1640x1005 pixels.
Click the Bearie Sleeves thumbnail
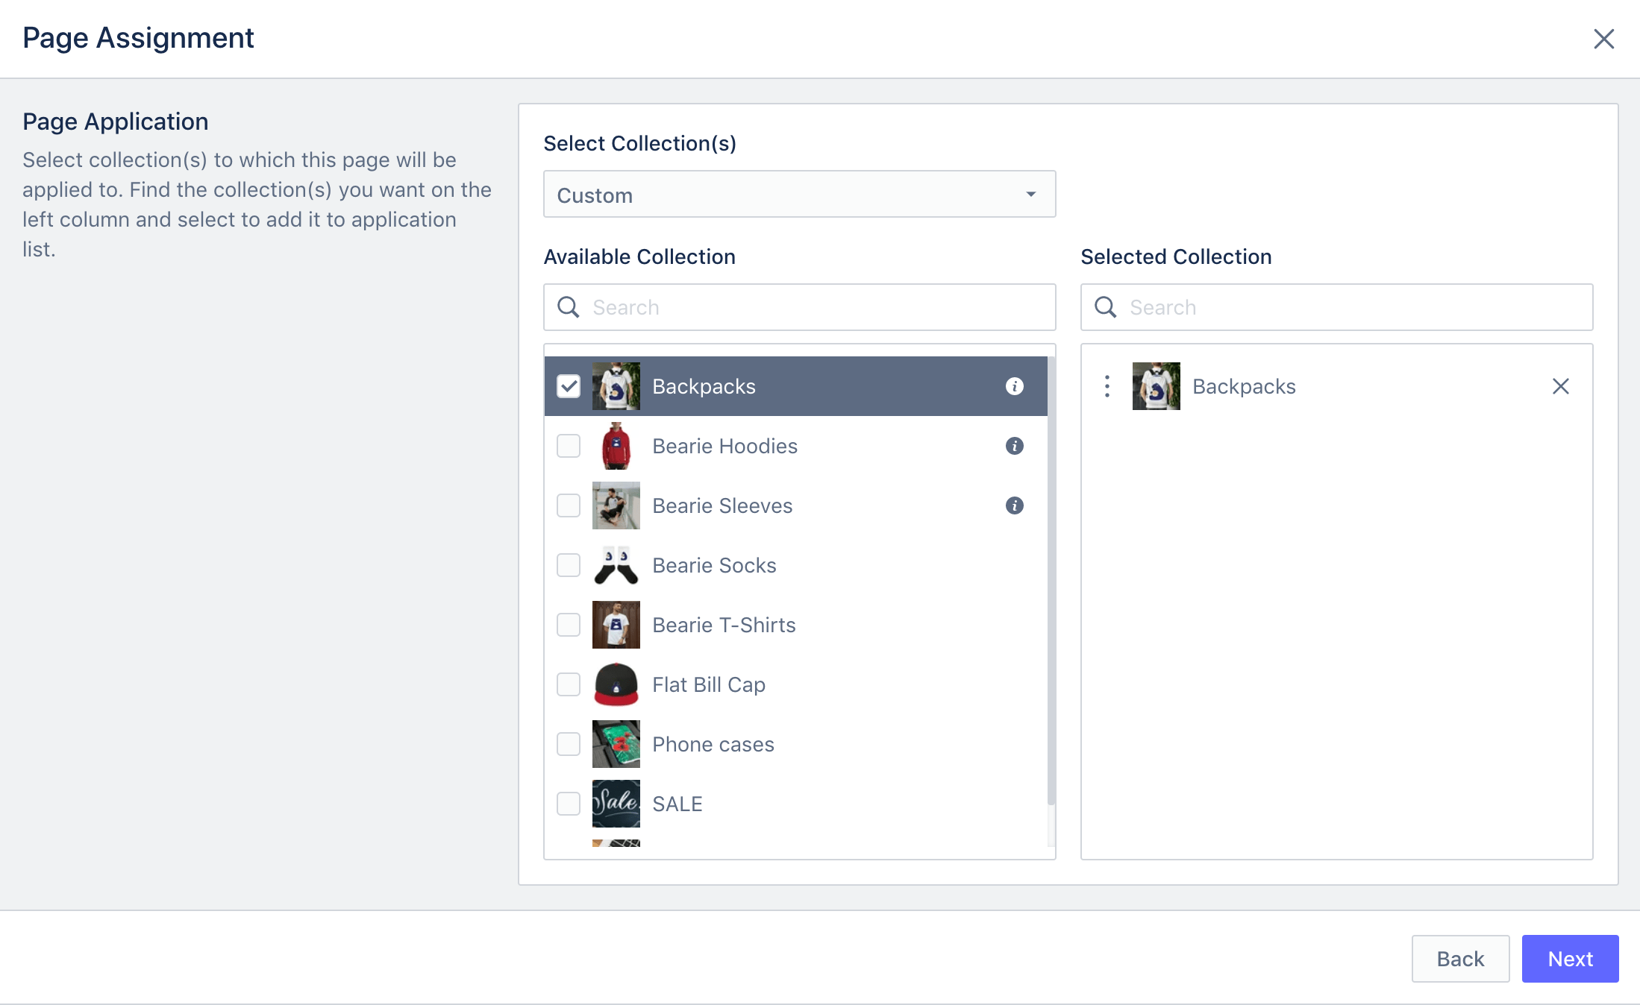[616, 505]
